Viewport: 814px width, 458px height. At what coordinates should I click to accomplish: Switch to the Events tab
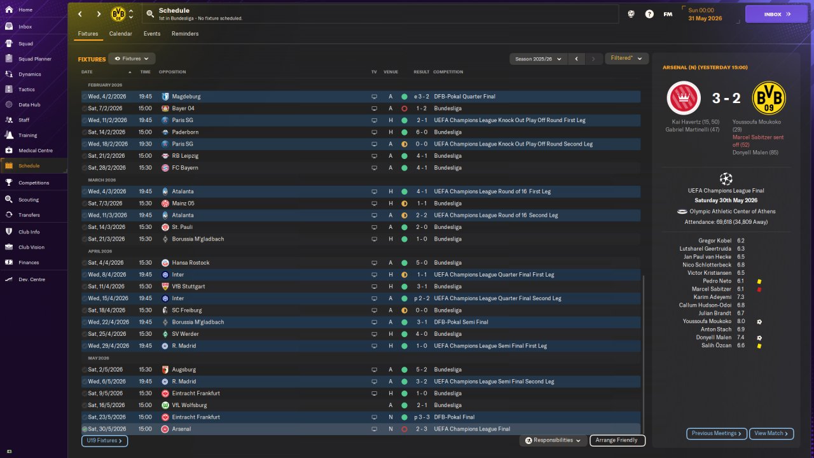click(152, 34)
